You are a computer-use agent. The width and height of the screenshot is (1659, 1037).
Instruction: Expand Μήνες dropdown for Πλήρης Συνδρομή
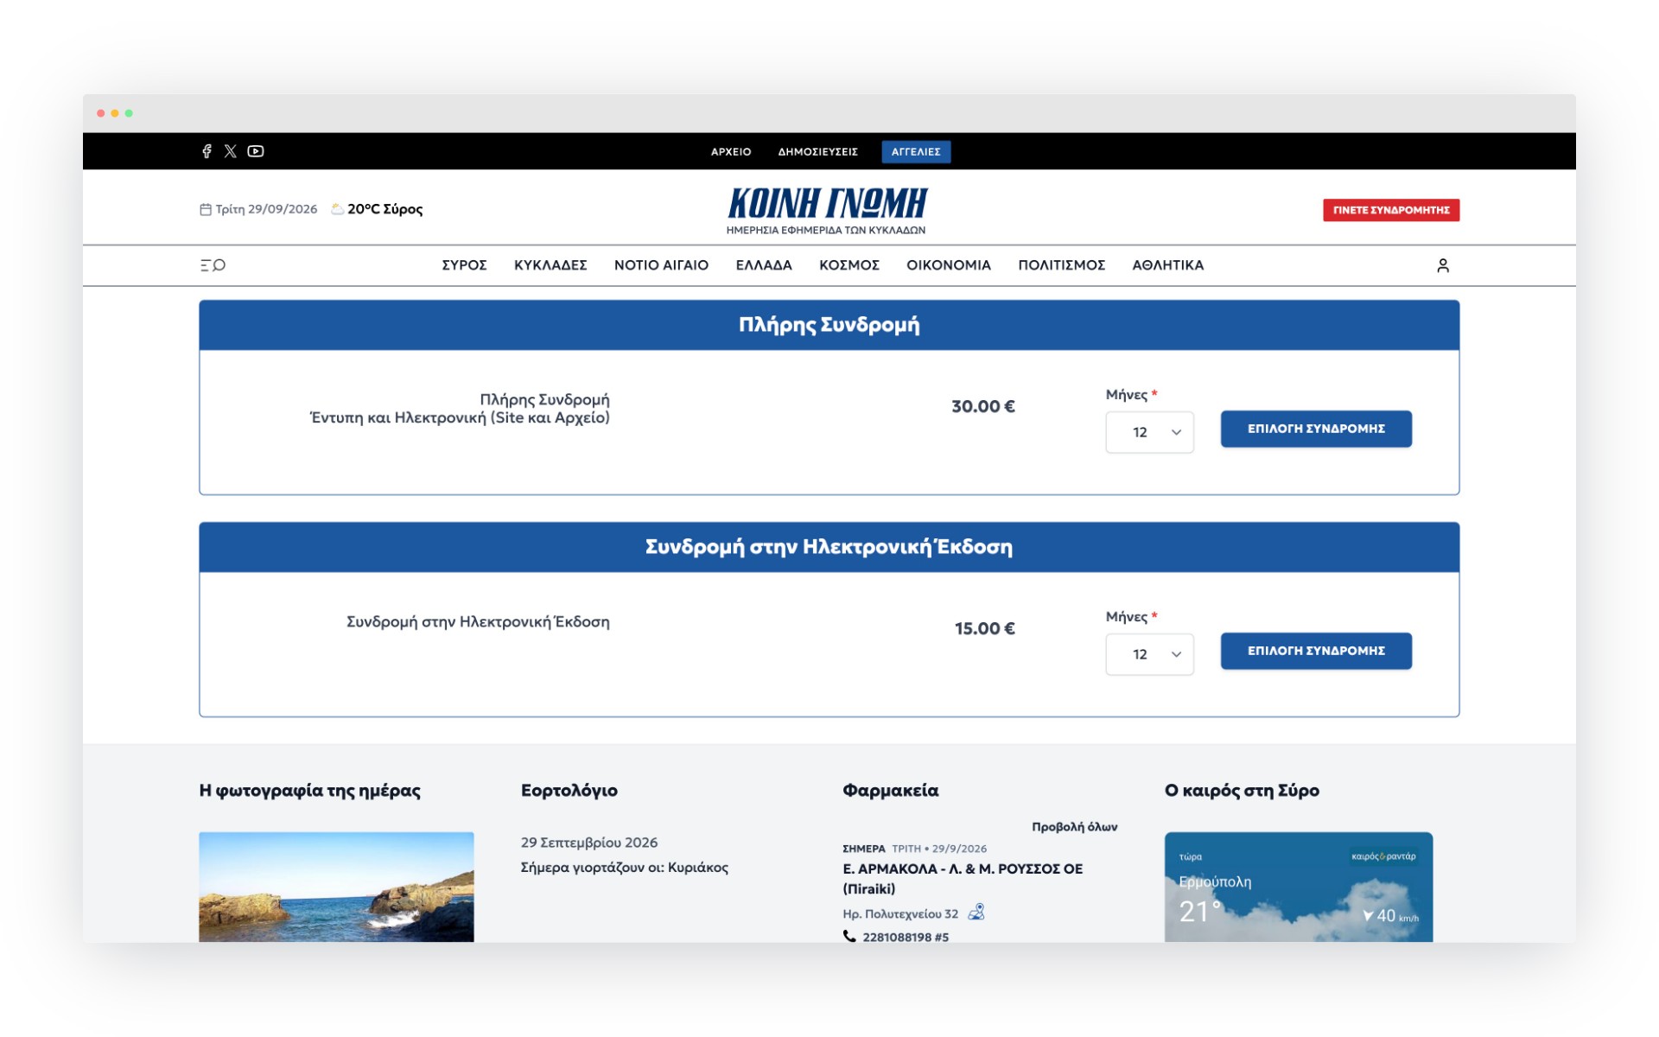tap(1149, 432)
